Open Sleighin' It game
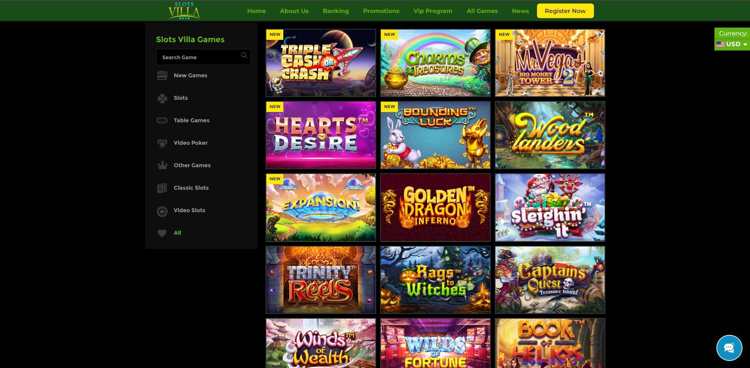Image resolution: width=750 pixels, height=368 pixels. (550, 207)
